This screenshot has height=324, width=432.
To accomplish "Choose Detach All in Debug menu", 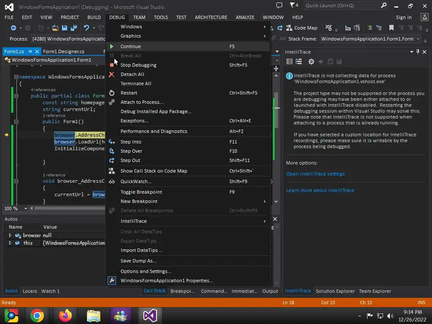I will click(x=188, y=74).
